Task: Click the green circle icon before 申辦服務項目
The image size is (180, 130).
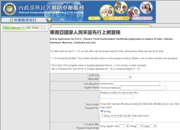Action: (11, 20)
